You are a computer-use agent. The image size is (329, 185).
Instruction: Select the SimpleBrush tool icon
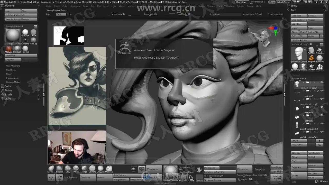311,59
